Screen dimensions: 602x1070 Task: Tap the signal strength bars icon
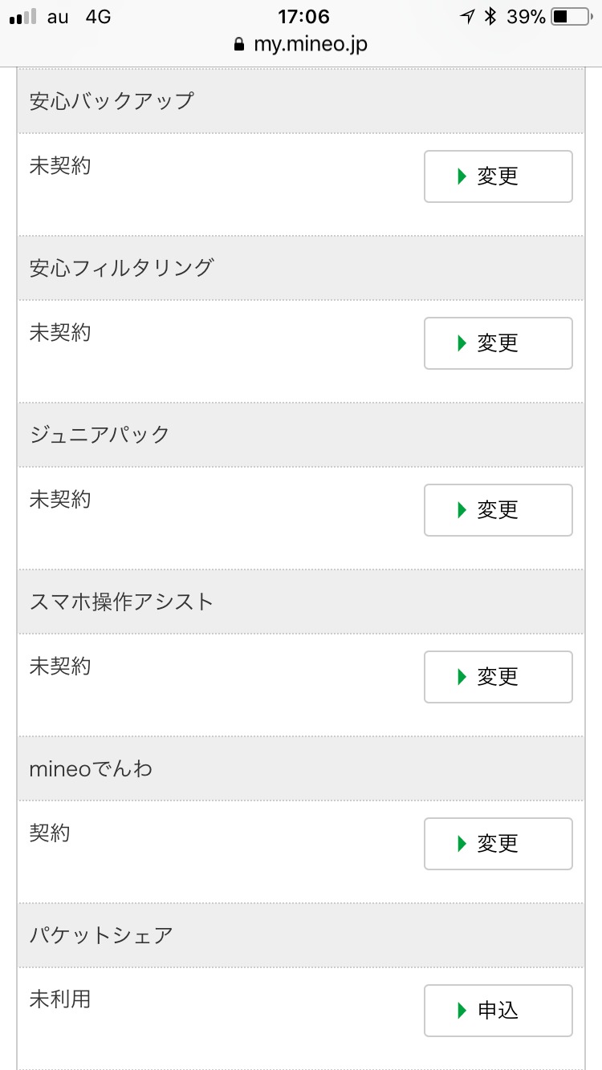click(22, 17)
